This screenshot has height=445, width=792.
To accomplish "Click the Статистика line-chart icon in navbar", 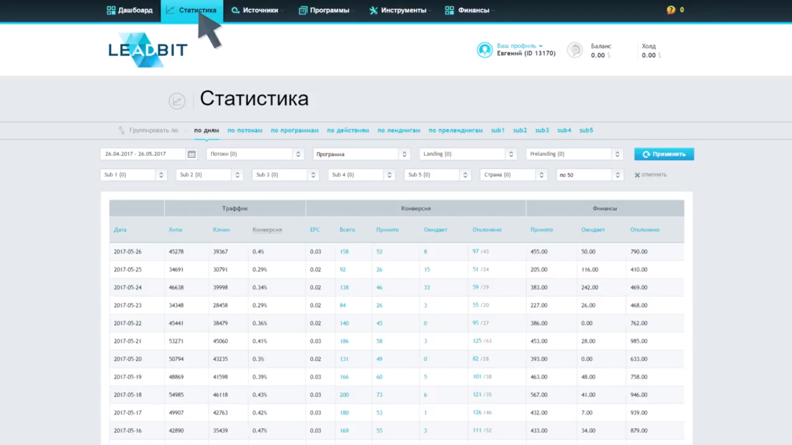I will point(170,10).
